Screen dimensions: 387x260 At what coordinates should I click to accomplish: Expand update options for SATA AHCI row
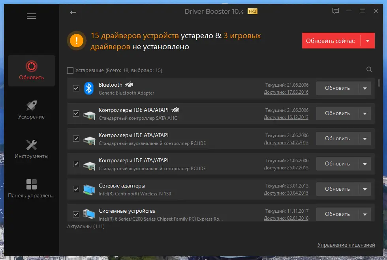365,113
